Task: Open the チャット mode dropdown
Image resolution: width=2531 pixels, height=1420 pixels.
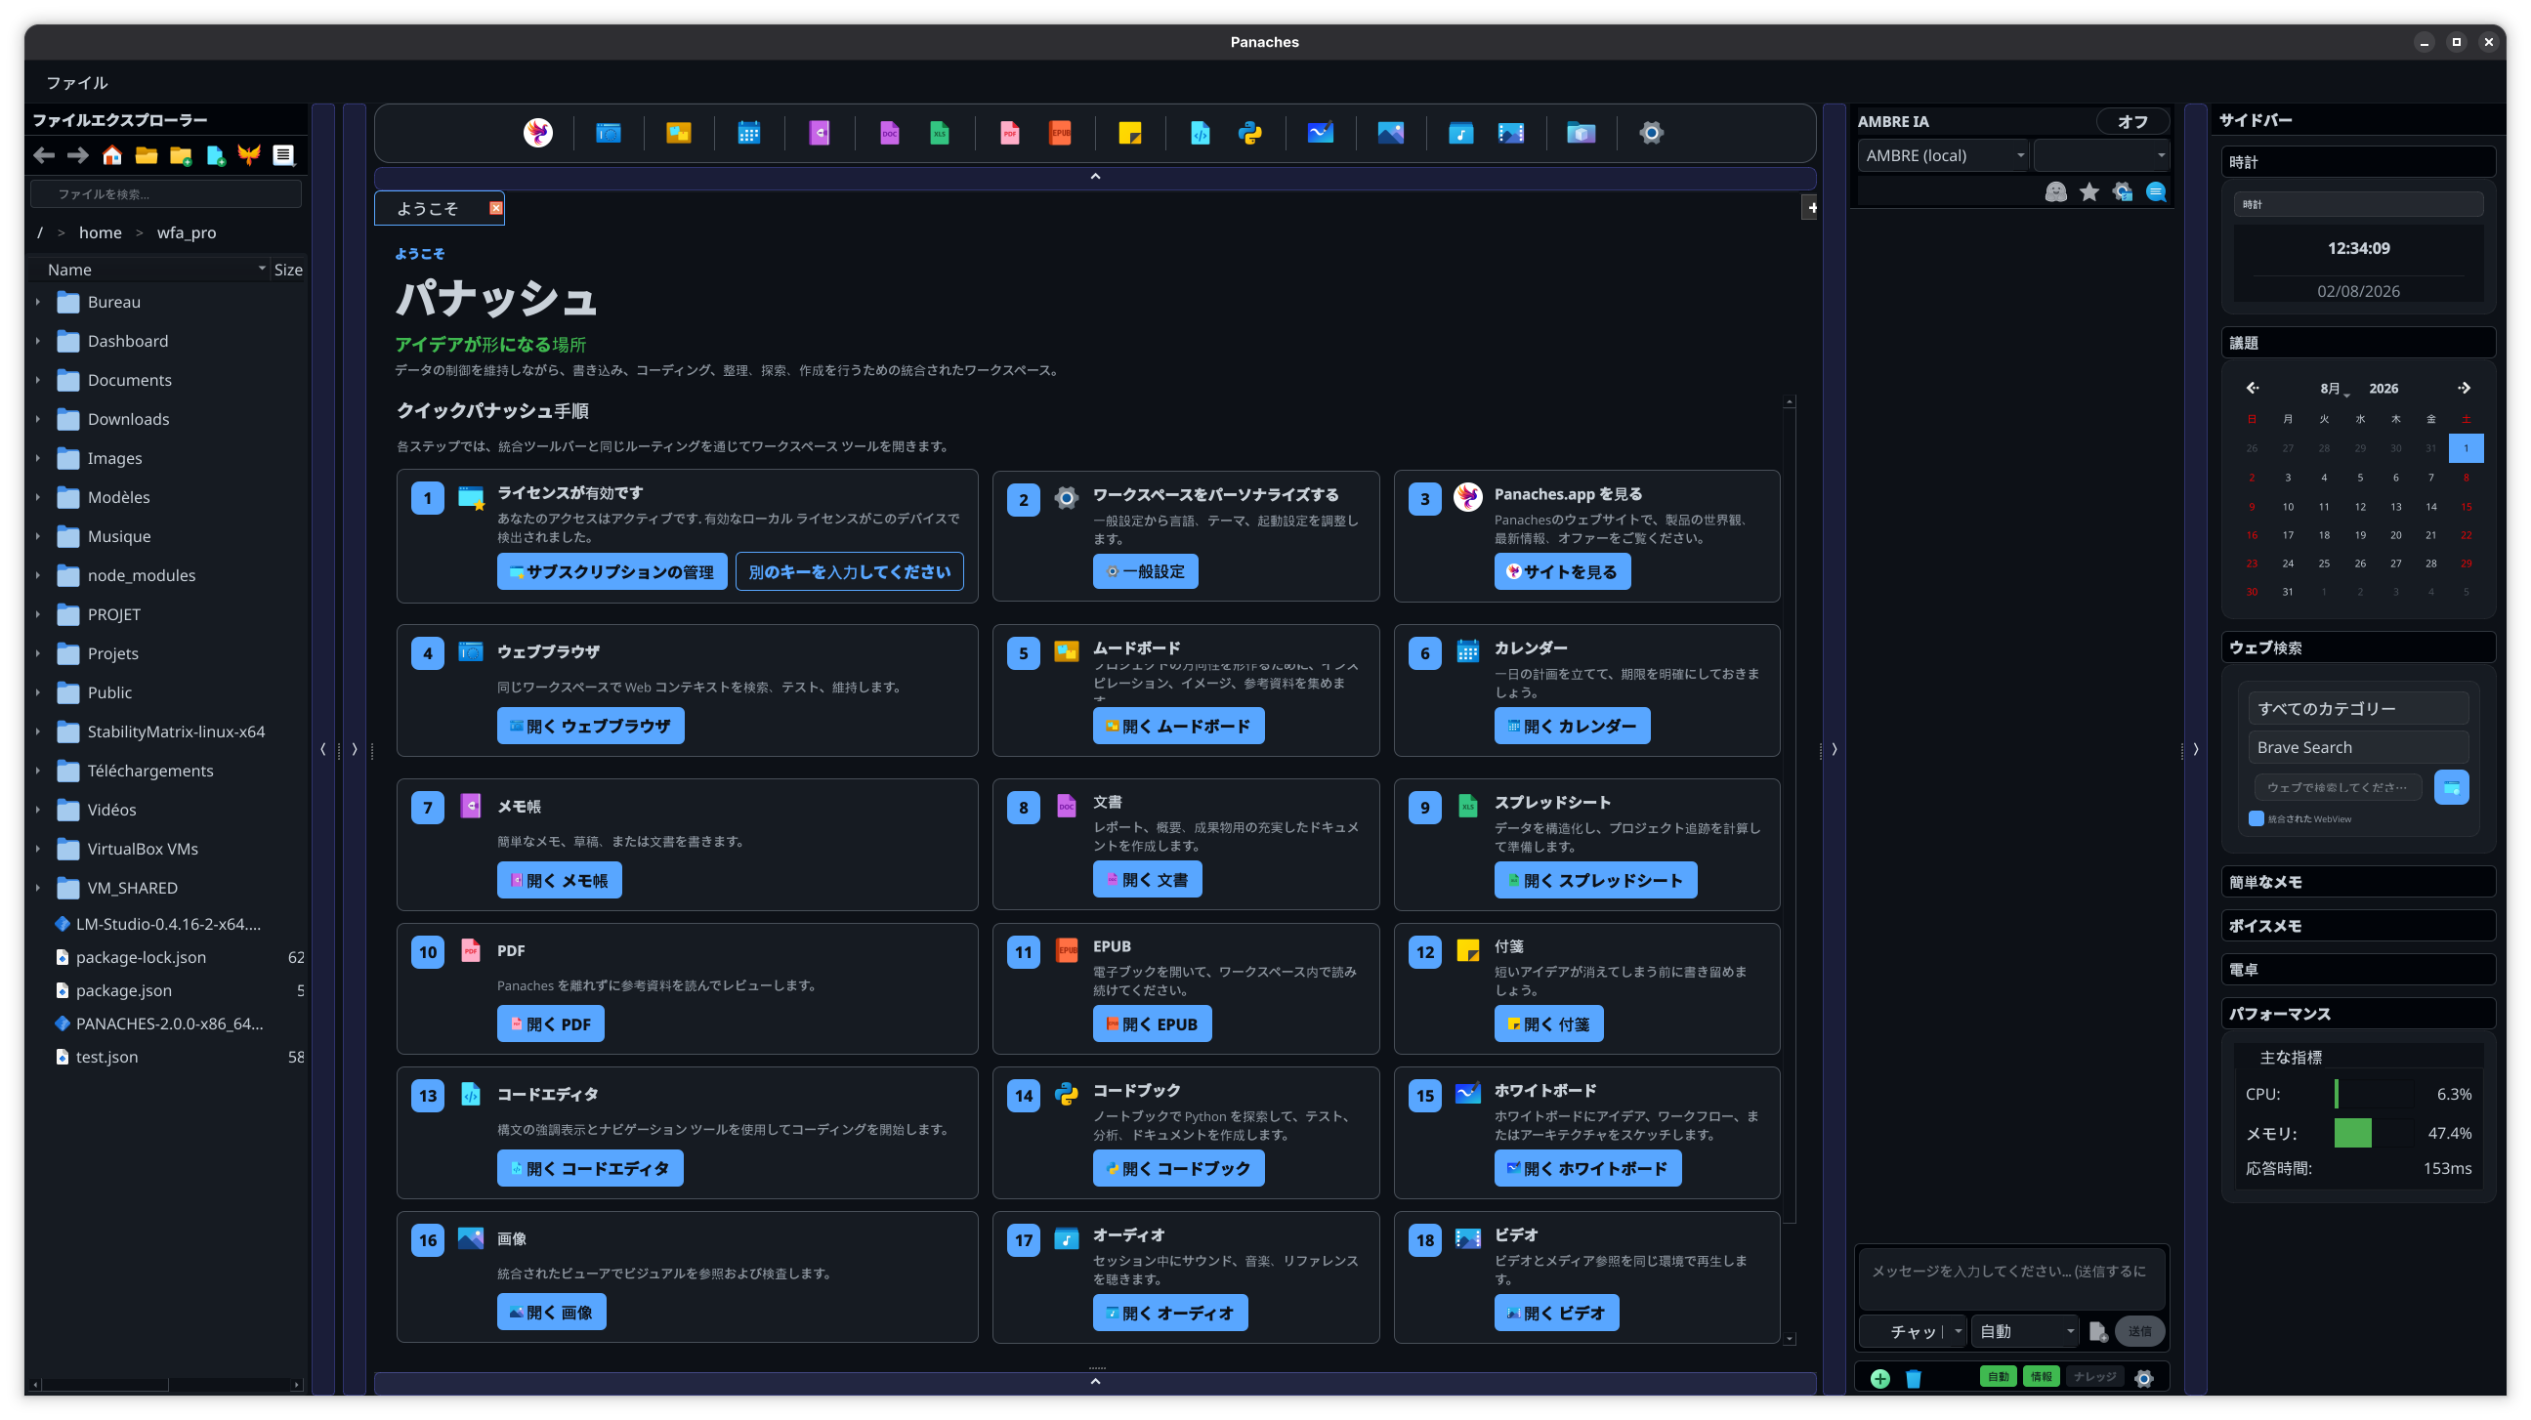Action: tap(1913, 1332)
